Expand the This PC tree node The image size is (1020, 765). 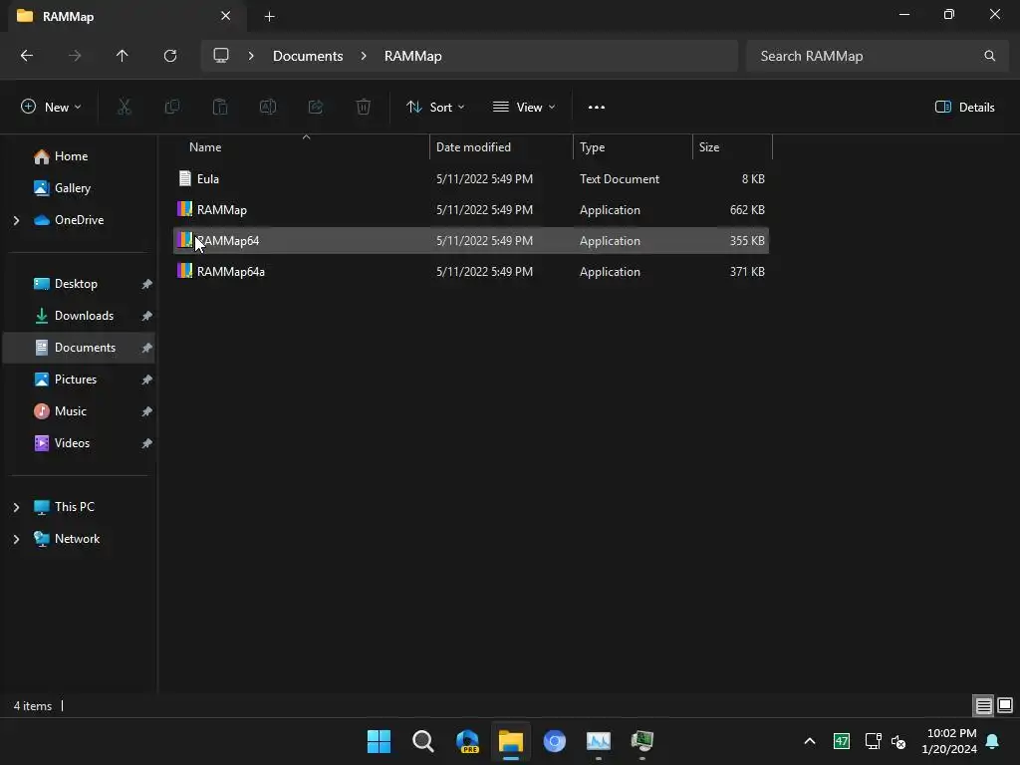[16, 507]
